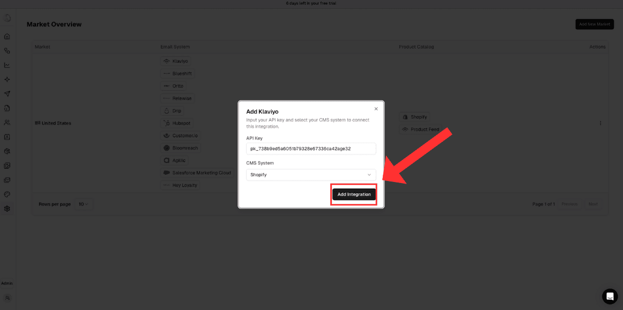
Task: Select the Hubspot email system chip
Action: tap(177, 123)
